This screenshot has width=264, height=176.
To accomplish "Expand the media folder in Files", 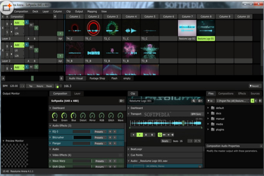I will click(x=208, y=124).
